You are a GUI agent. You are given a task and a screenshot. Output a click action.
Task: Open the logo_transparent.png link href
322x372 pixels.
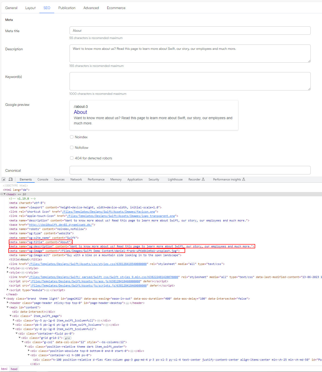tap(121, 216)
